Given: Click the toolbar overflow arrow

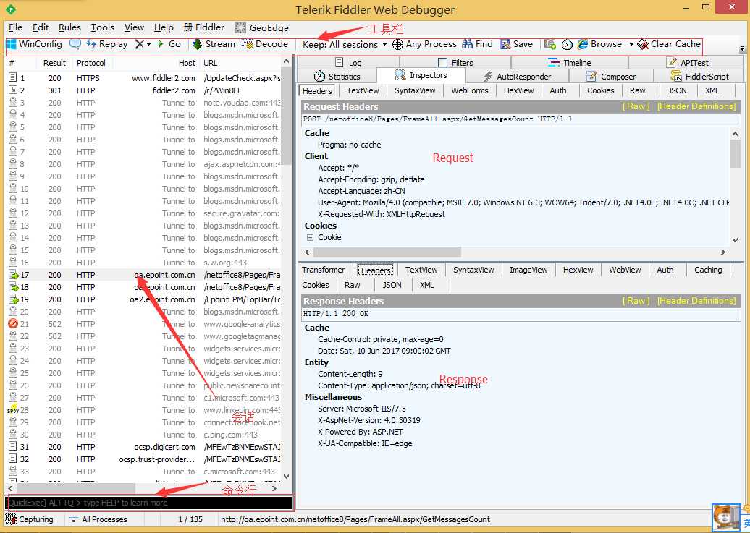Looking at the screenshot, I should [x=742, y=48].
